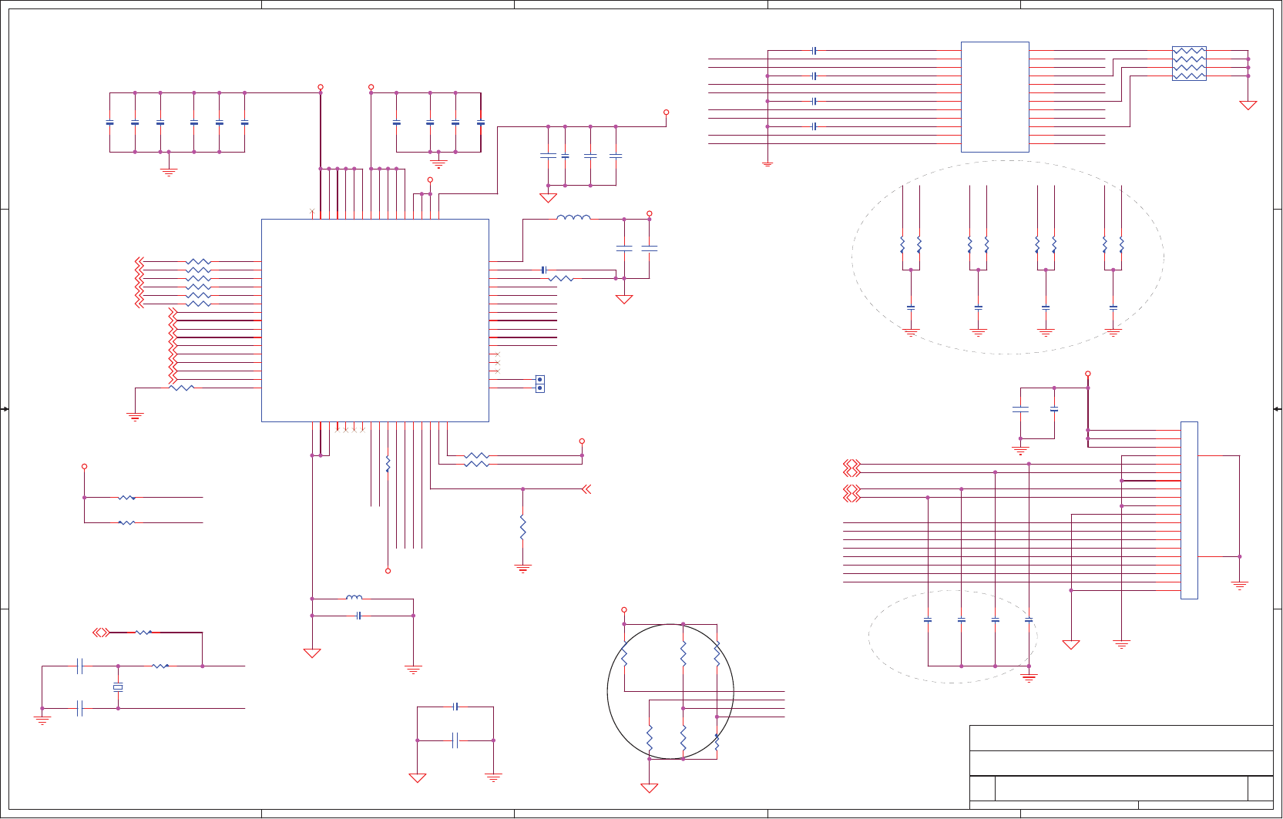Click the power terminal feeding the two lone resistors
The image size is (1283, 819).
pos(84,466)
